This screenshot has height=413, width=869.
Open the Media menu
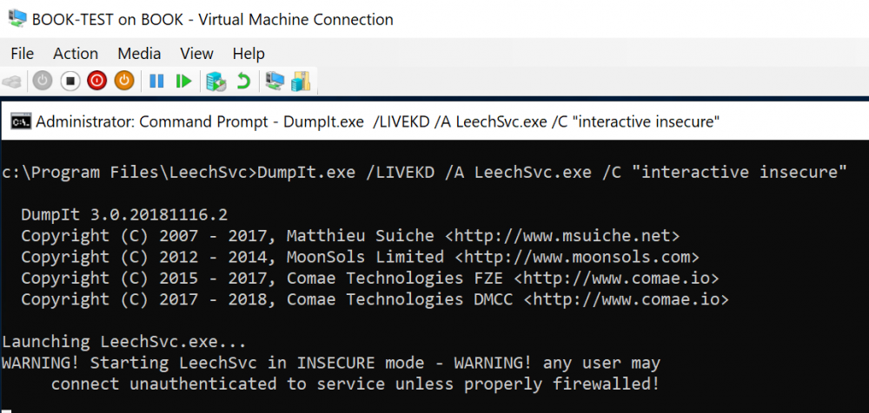coord(139,54)
